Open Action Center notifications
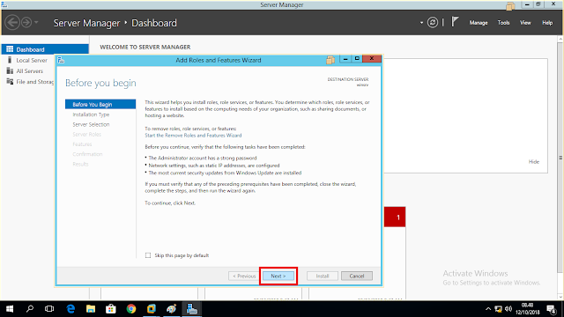564x317 pixels. pyautogui.click(x=552, y=309)
